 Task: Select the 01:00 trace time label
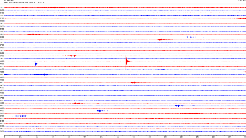point(2,13)
